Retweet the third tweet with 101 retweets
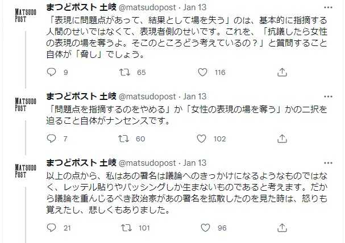Image resolution: width=345 pixels, height=243 pixels. click(128, 228)
